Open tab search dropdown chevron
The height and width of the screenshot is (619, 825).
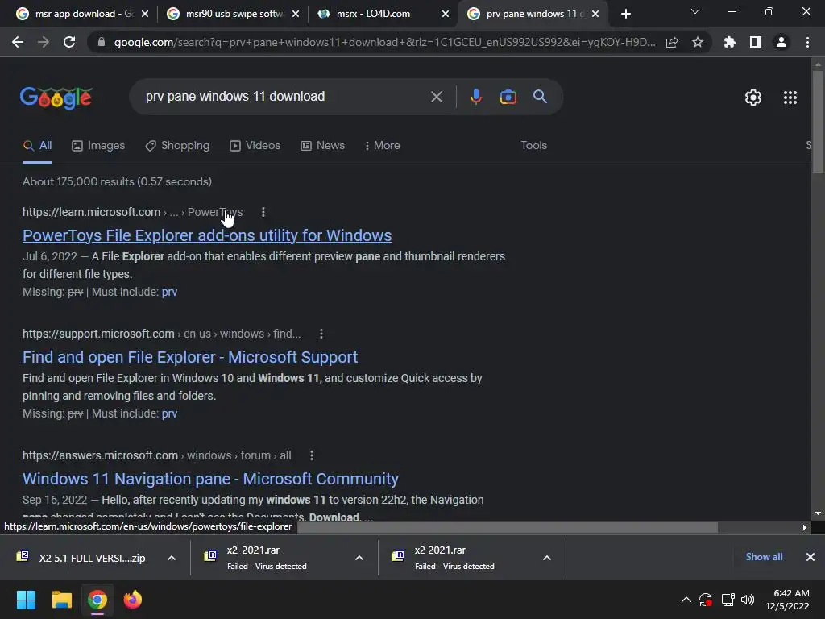click(695, 11)
